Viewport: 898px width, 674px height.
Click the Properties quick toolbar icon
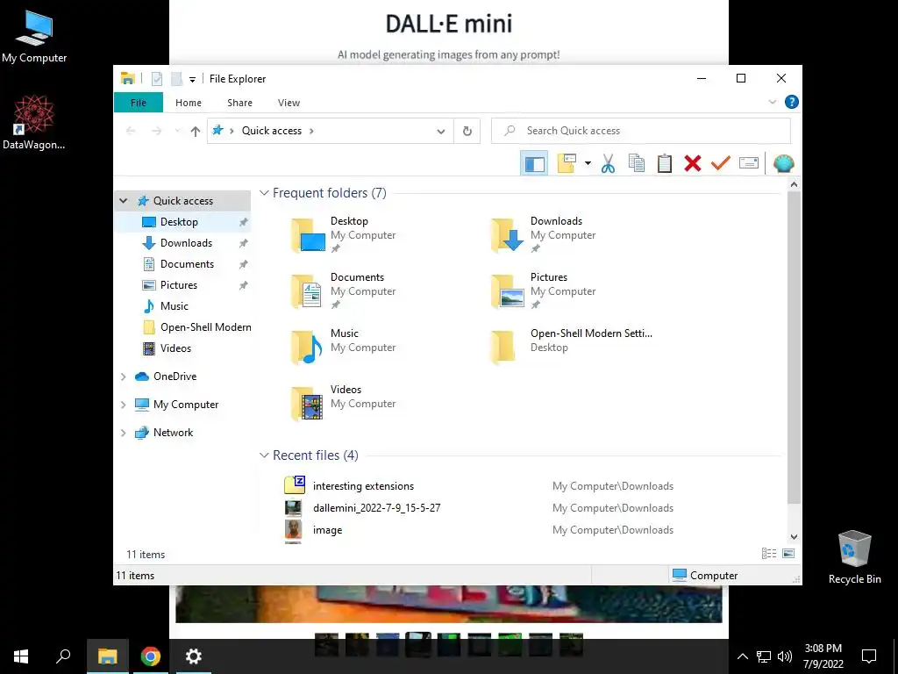coord(157,78)
